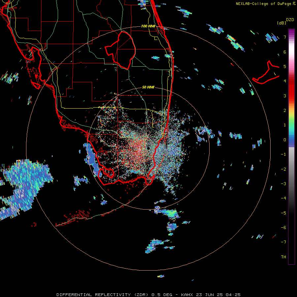Click the -2 dB value on the color scale

tap(283, 169)
